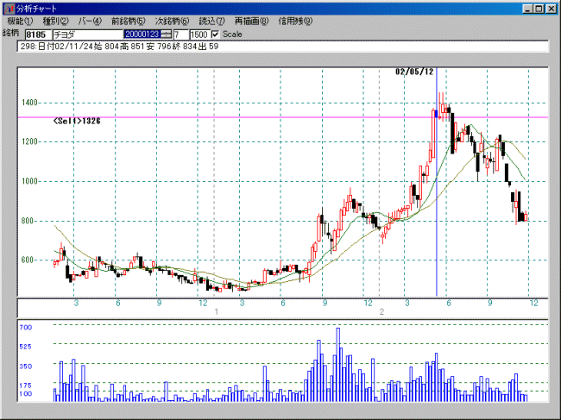This screenshot has height=420, width=561.
Task: Increase the date with spinner up arrow
Action: pos(166,32)
